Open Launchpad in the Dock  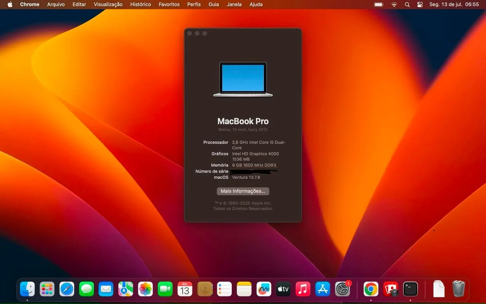[47, 289]
